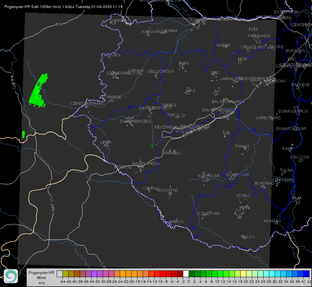Click the OROSZLANY city label

click(253, 47)
